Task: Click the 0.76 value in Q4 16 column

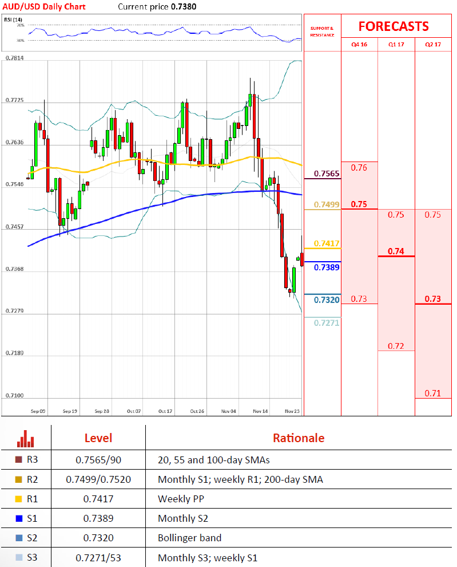Action: (x=359, y=168)
